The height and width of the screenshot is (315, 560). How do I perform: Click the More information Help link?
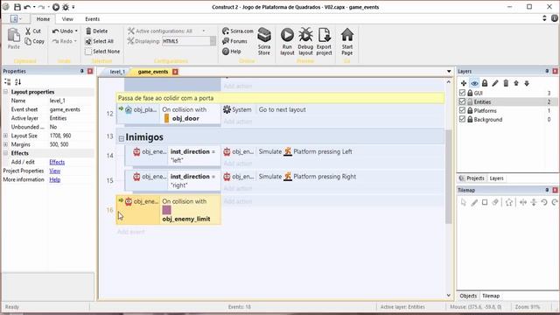(54, 179)
